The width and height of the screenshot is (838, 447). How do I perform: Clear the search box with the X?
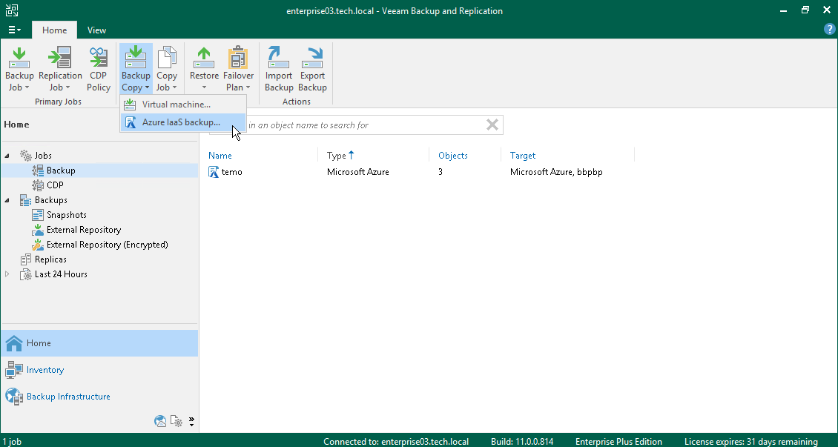click(492, 125)
